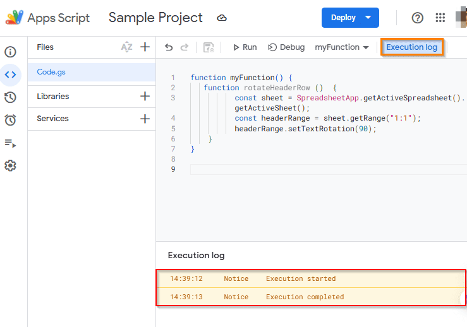Click the Undo arrow in toolbar
The width and height of the screenshot is (467, 327).
[x=169, y=47]
